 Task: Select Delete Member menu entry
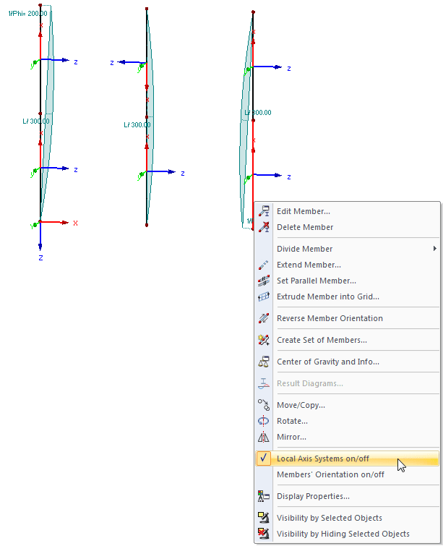tap(305, 227)
